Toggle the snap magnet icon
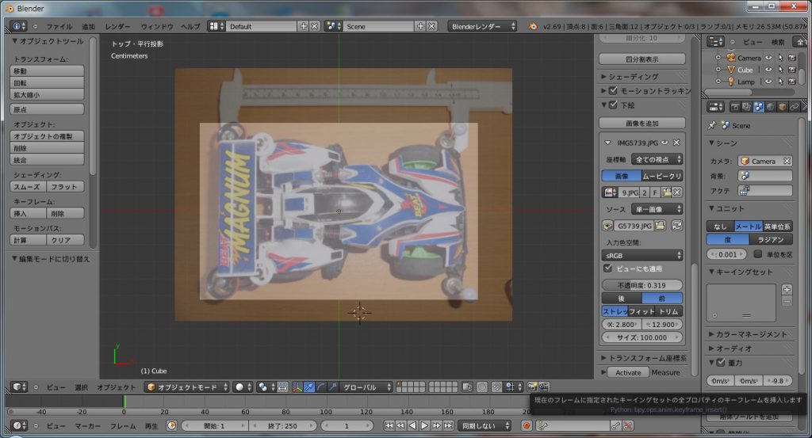 496,387
